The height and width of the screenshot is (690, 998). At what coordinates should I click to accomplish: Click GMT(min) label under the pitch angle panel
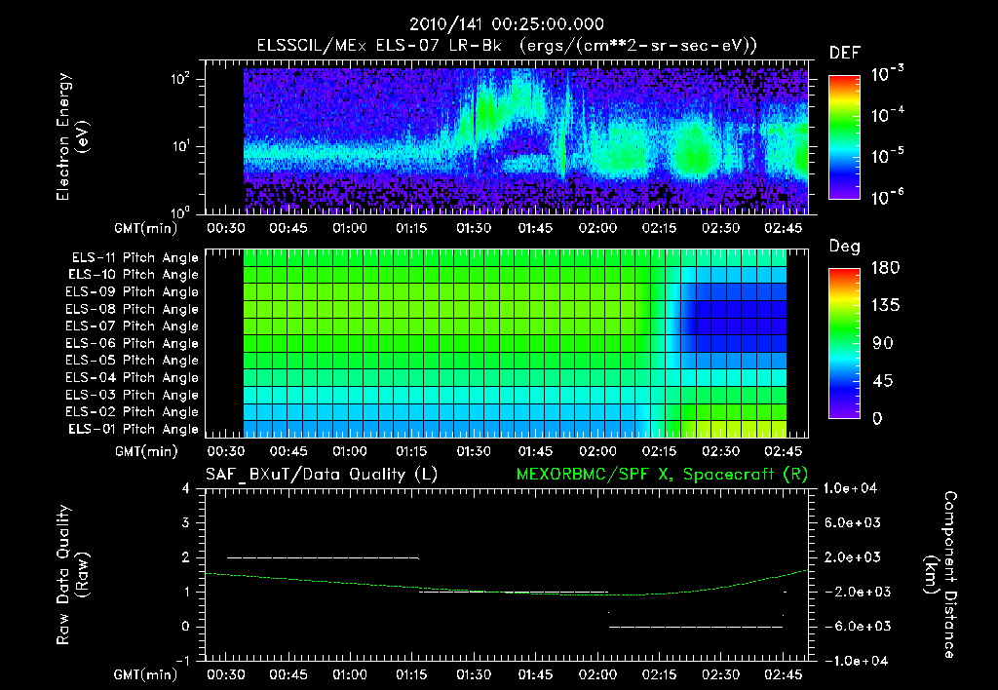[146, 451]
